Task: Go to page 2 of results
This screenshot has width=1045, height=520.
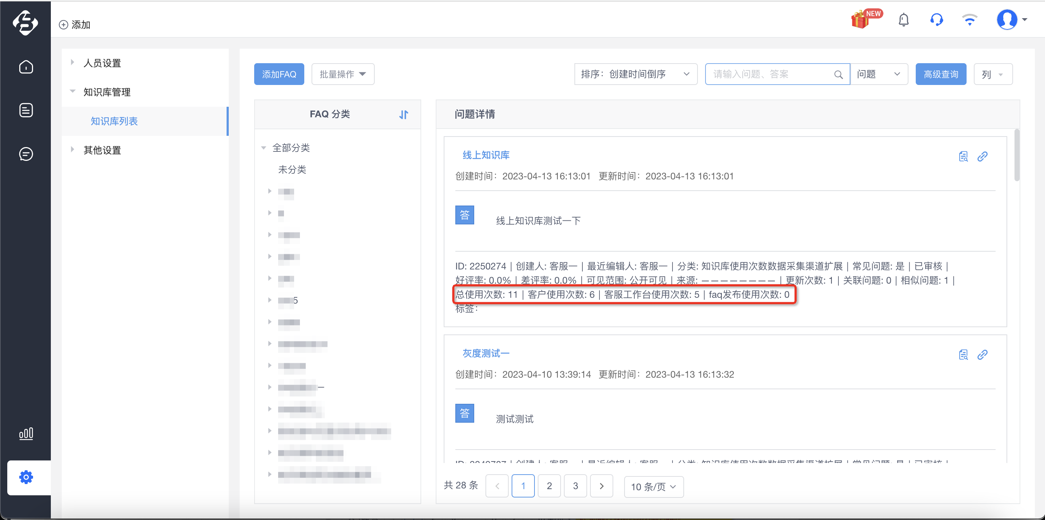Action: point(549,486)
